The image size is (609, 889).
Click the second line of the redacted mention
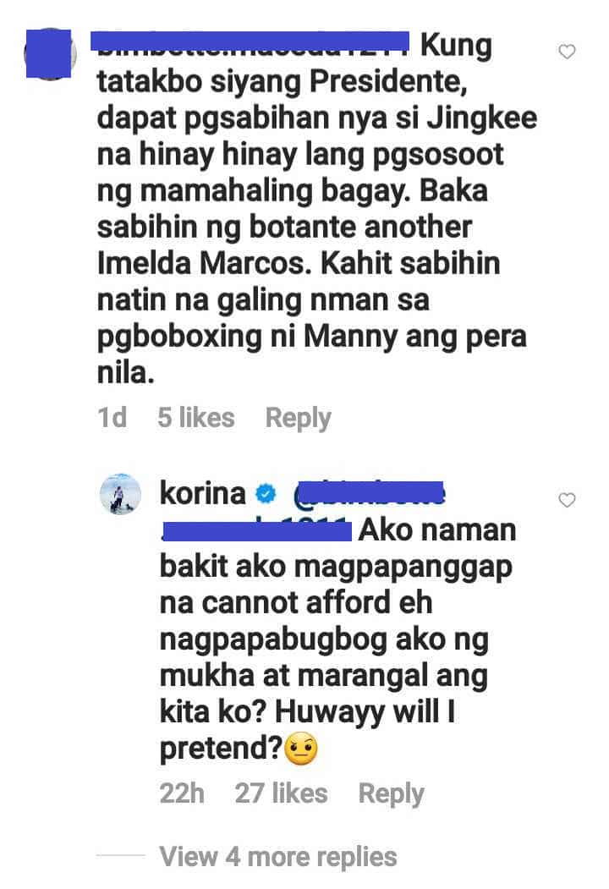[256, 531]
